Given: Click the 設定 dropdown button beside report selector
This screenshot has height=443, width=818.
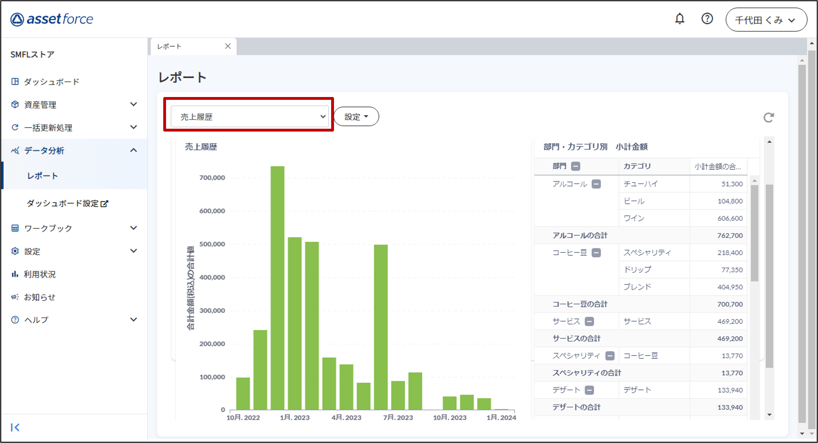Looking at the screenshot, I should tap(356, 116).
